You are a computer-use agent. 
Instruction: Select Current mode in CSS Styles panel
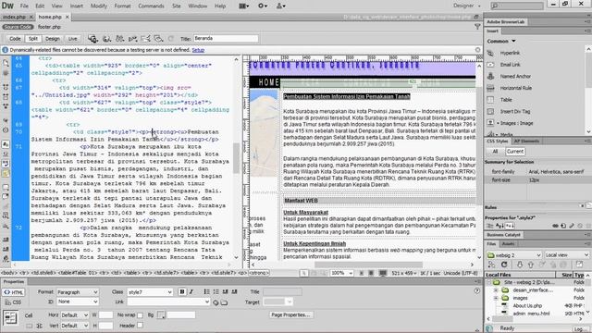coord(515,152)
